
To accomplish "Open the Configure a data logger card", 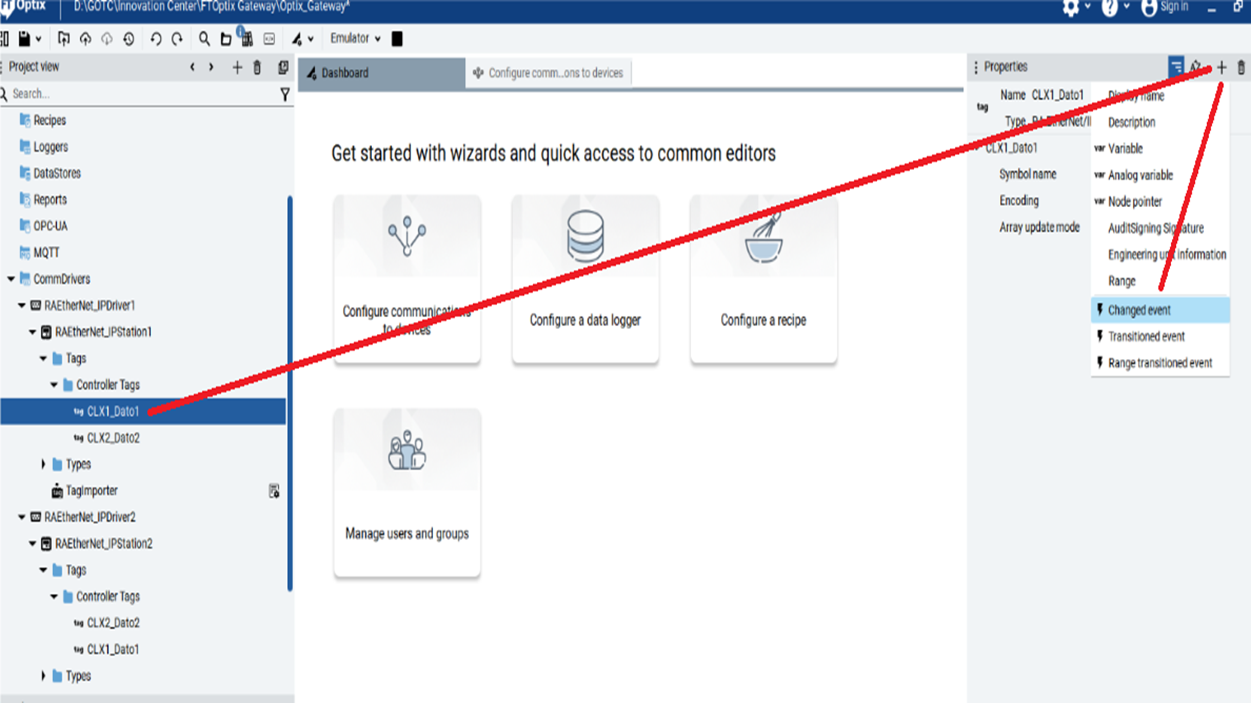I will point(585,279).
